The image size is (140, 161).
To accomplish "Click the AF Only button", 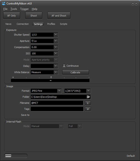I will (11, 16).
